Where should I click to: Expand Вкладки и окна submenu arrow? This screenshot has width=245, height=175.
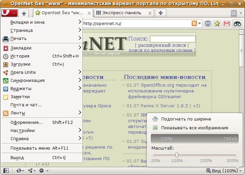(80, 22)
